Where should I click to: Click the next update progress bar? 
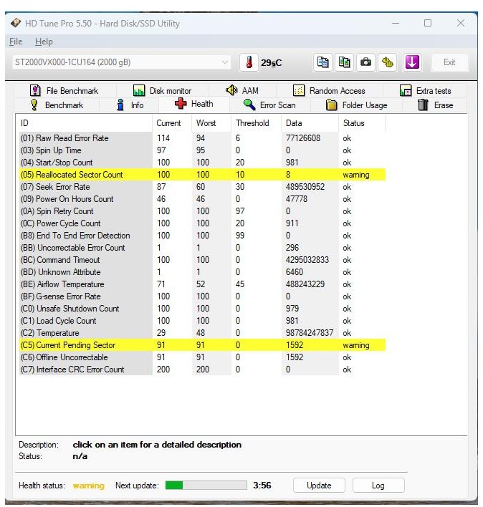coord(205,485)
